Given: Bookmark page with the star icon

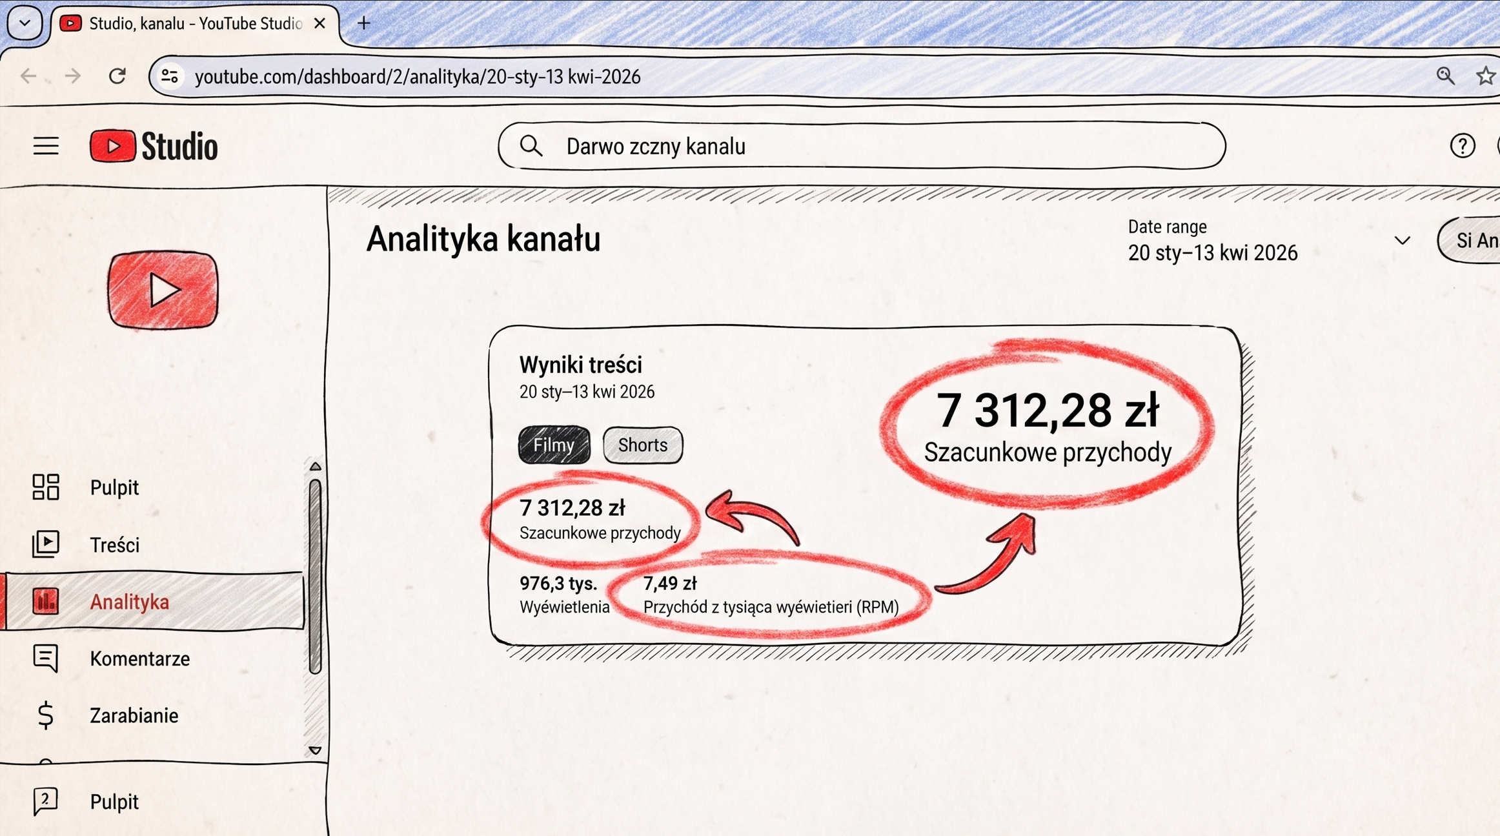Looking at the screenshot, I should (1485, 76).
